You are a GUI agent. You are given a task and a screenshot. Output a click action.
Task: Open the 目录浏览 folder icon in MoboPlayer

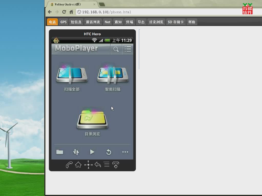pos(92,119)
